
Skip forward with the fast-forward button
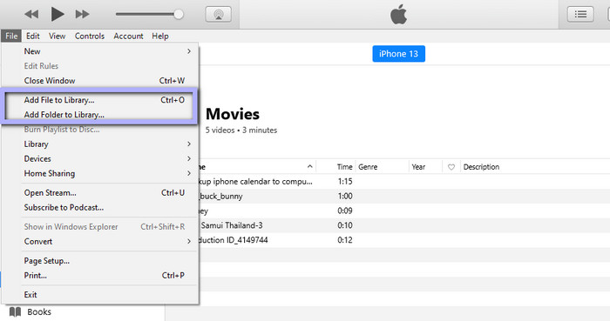coord(82,15)
